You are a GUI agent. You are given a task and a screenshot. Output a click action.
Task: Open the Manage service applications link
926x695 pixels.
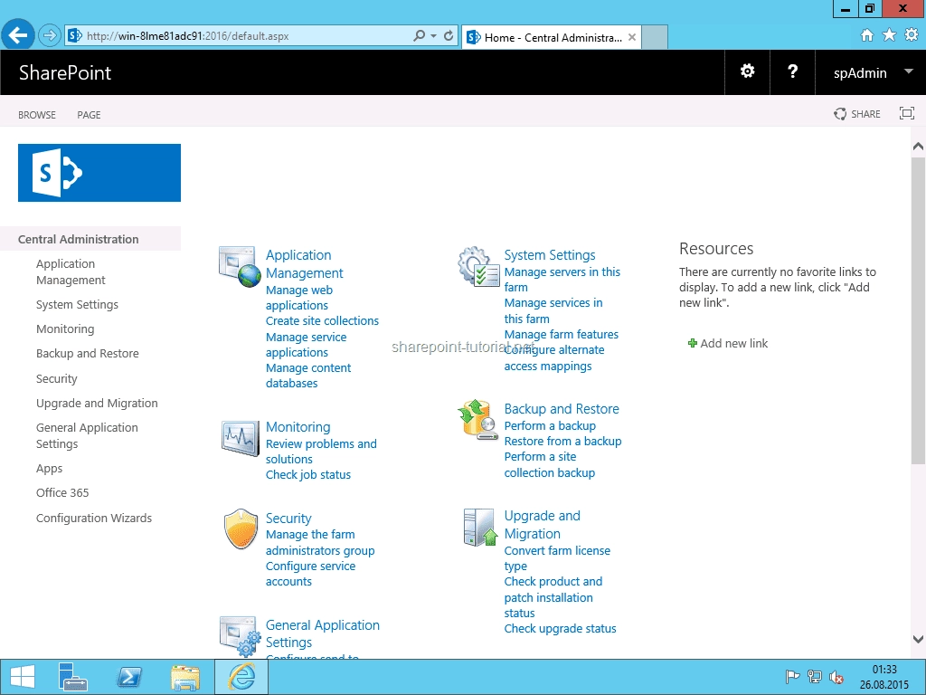(x=306, y=345)
